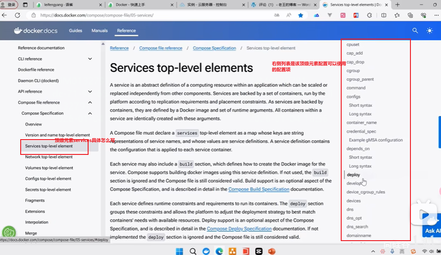Screen dimensions: 441x255
Task: Open Configs top-level element in sidebar
Action: pyautogui.click(x=48, y=179)
